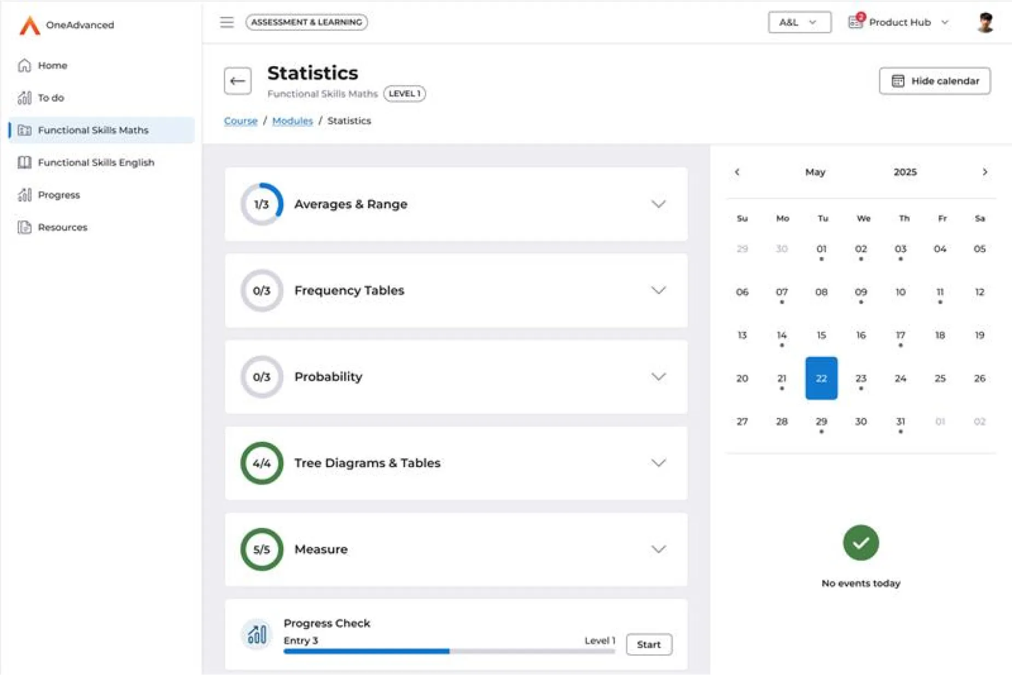1012x675 pixels.
Task: Click the Progress Check chart icon
Action: pos(257,634)
